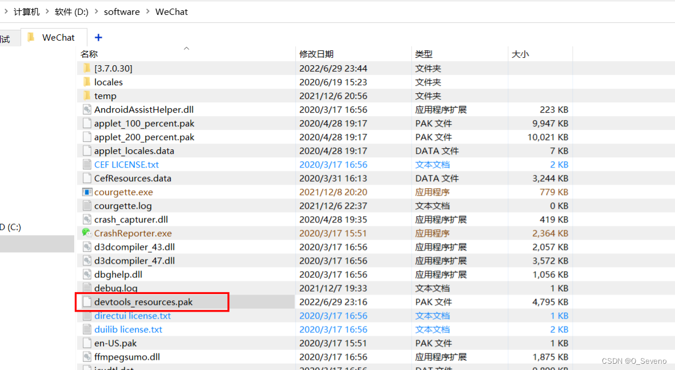
Task: Select ffmpegsumo.dll file name
Action: 127,357
